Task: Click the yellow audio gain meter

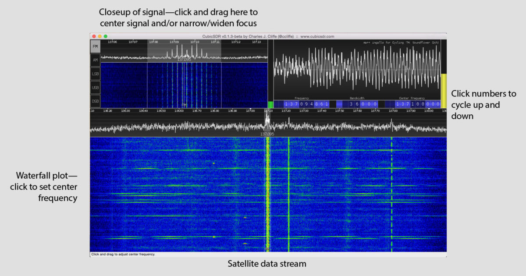Action: (444, 91)
